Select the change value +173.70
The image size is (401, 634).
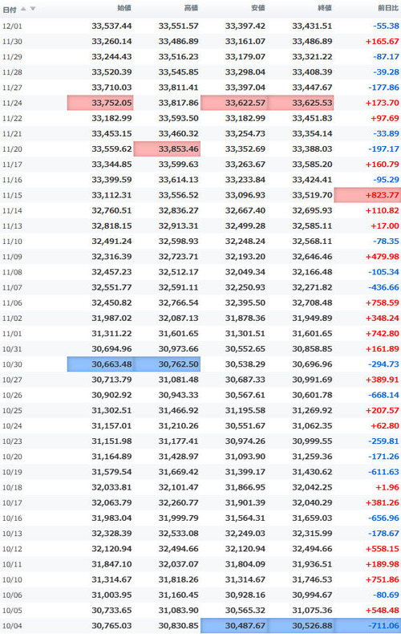[x=382, y=103]
